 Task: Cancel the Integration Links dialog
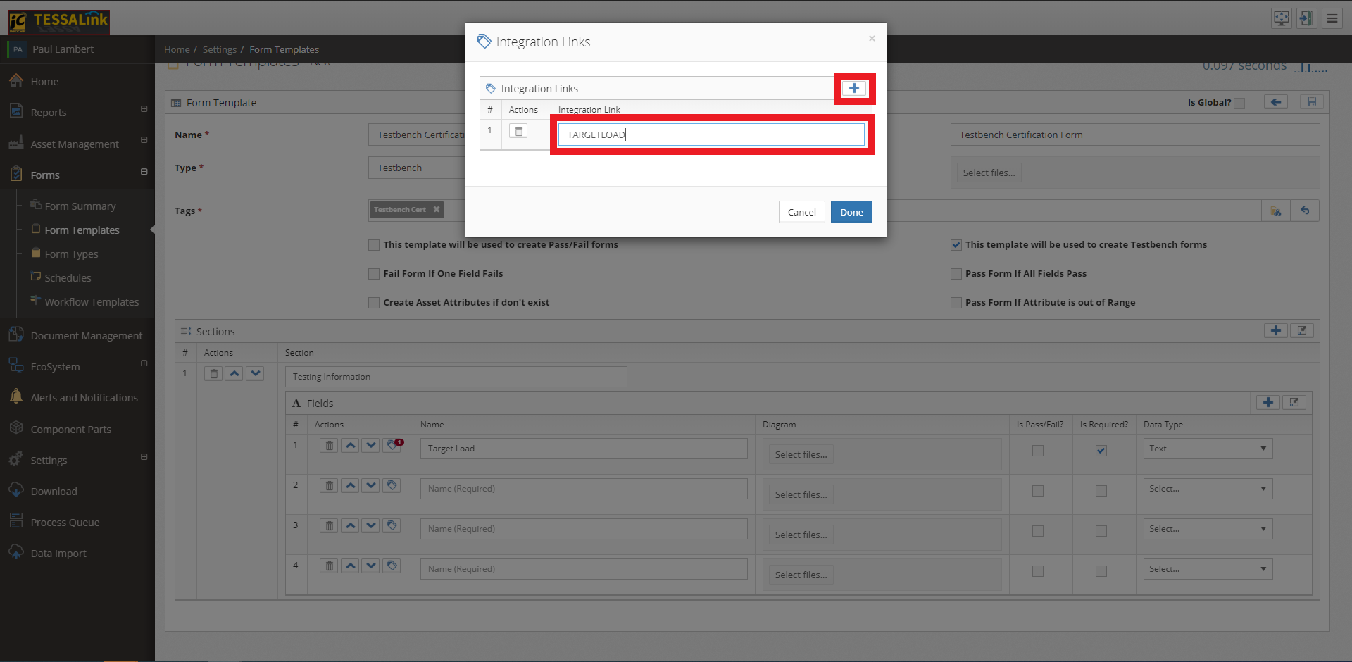[x=801, y=212]
